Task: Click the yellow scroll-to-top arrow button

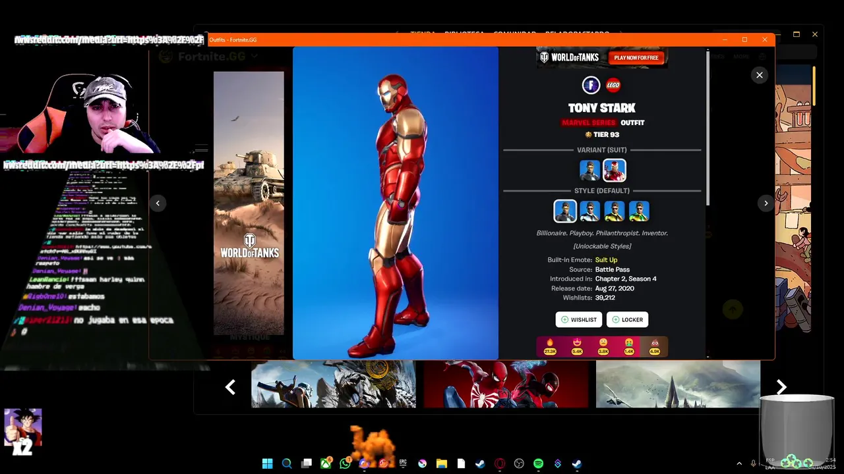Action: pos(733,308)
